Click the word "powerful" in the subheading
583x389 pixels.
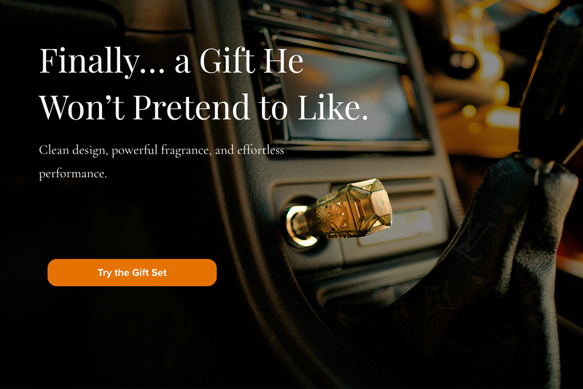(x=134, y=150)
